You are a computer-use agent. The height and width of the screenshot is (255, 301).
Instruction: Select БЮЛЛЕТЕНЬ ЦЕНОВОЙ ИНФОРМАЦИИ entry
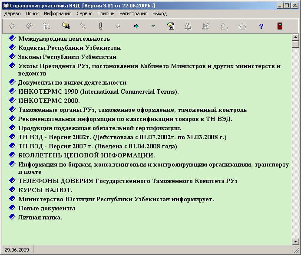[x=86, y=155]
